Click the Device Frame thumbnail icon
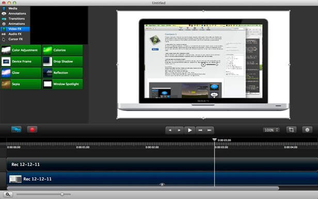The width and height of the screenshot is (318, 199). 6,61
